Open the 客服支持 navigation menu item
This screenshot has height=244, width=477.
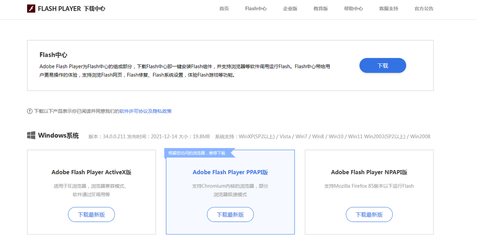(388, 8)
